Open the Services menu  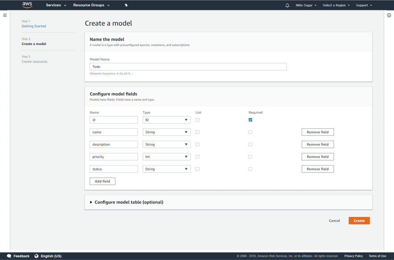(x=56, y=5)
